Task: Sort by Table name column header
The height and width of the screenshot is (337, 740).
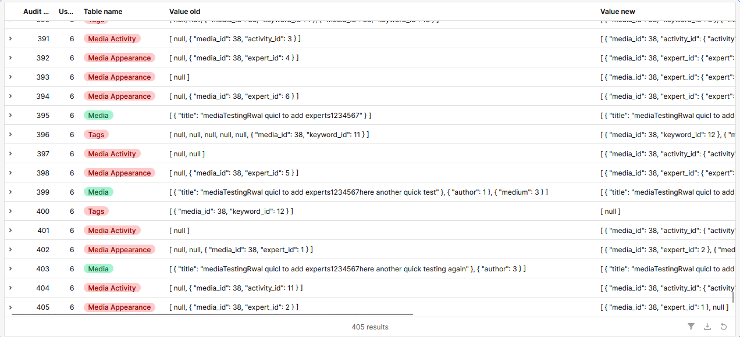Action: 103,12
